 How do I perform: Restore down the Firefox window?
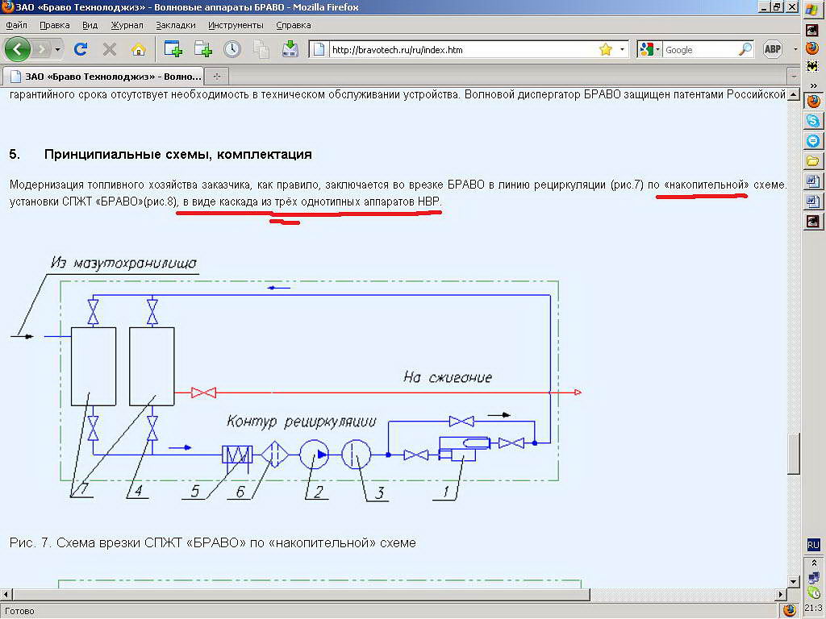click(778, 7)
